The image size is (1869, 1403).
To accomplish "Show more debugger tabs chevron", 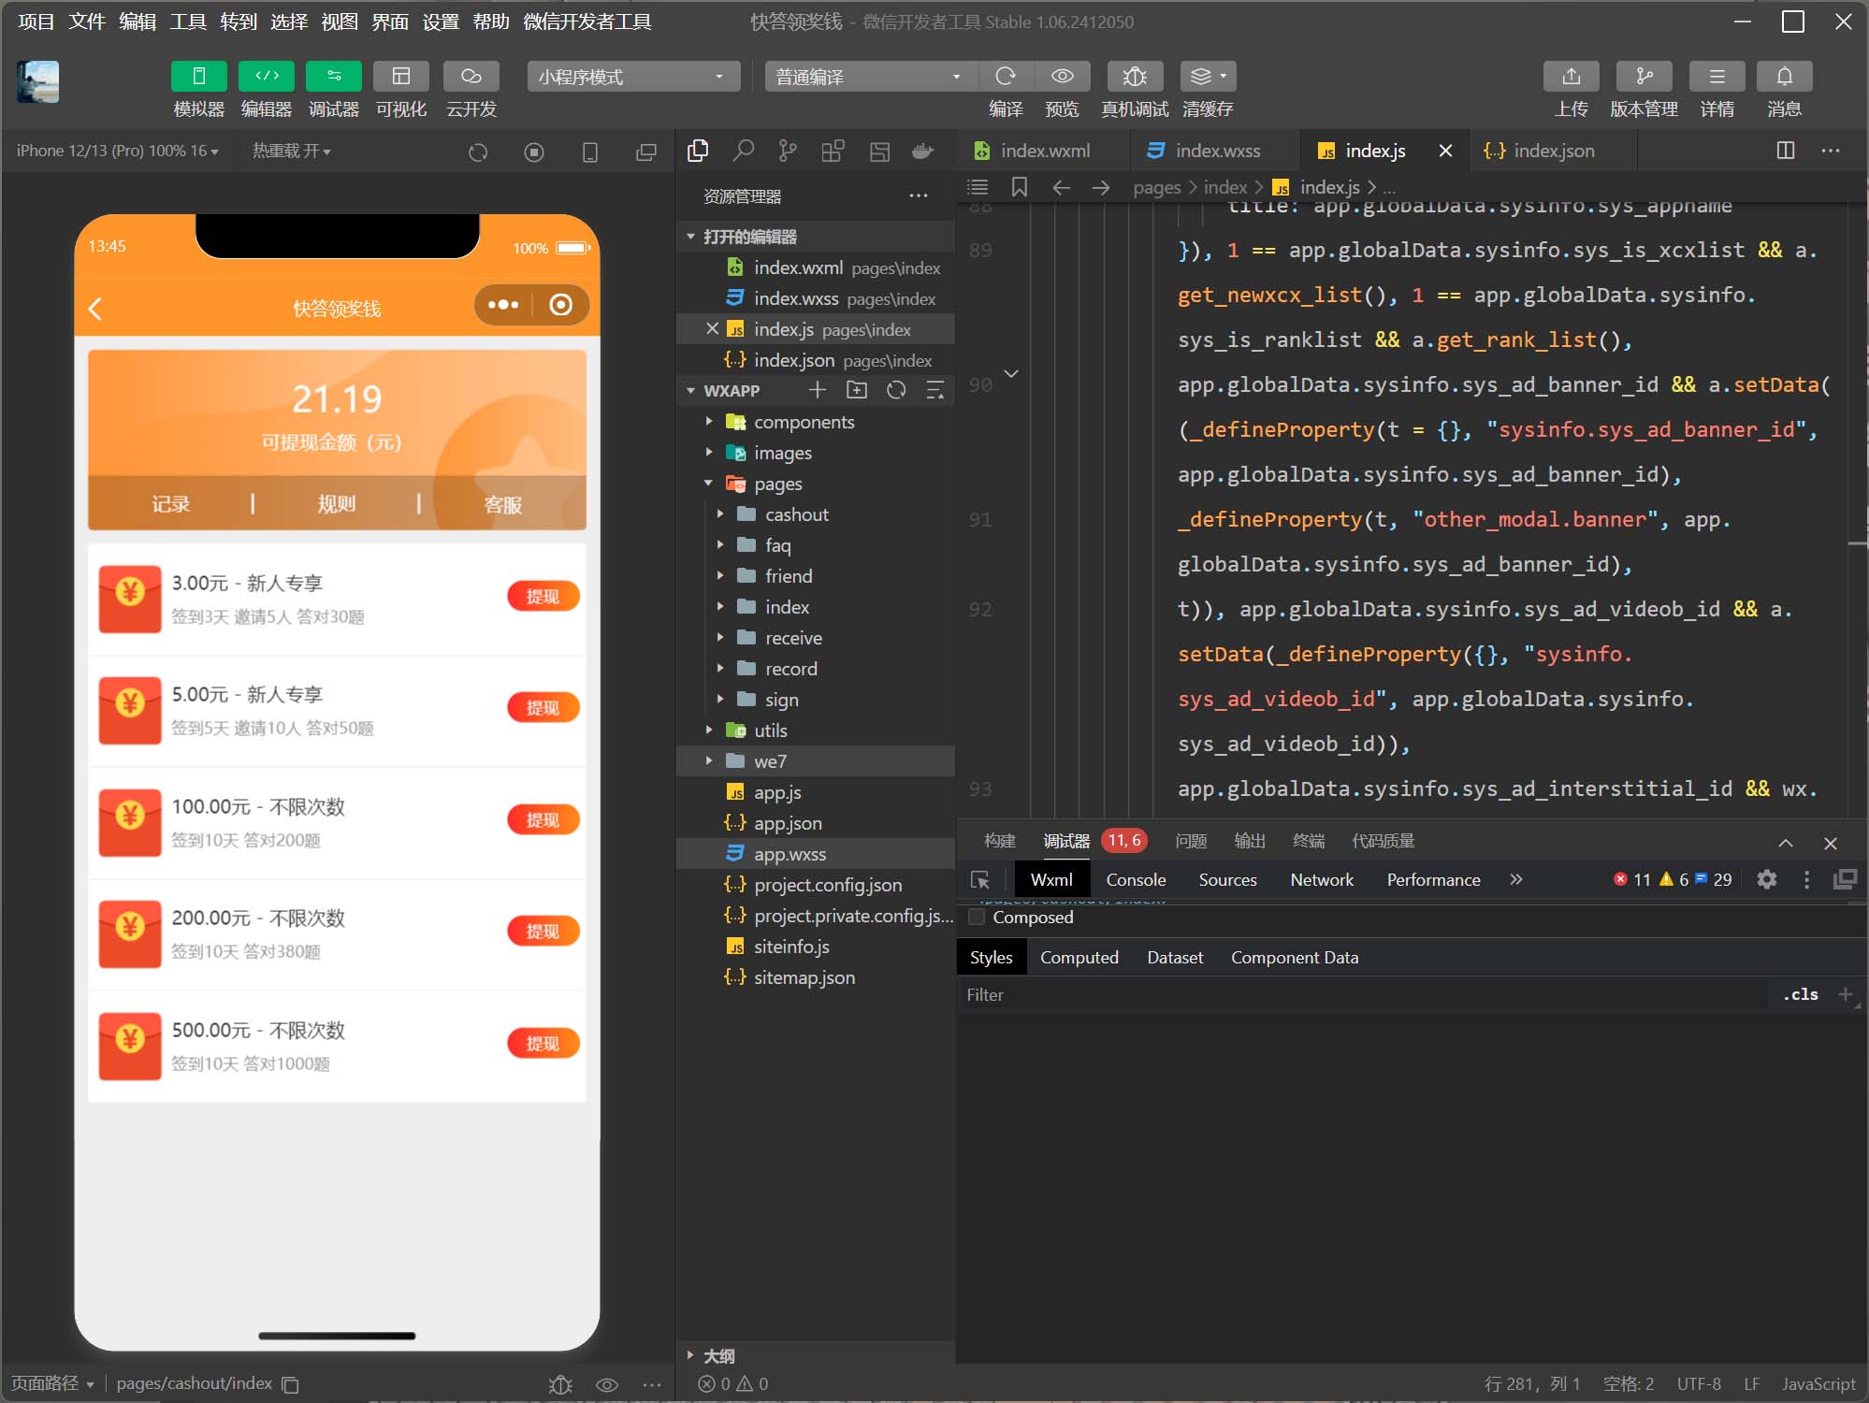I will [x=1516, y=879].
